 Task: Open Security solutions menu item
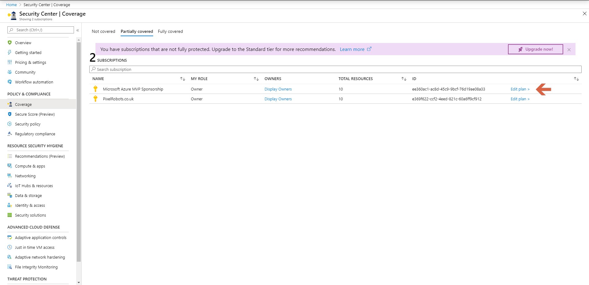(x=30, y=215)
